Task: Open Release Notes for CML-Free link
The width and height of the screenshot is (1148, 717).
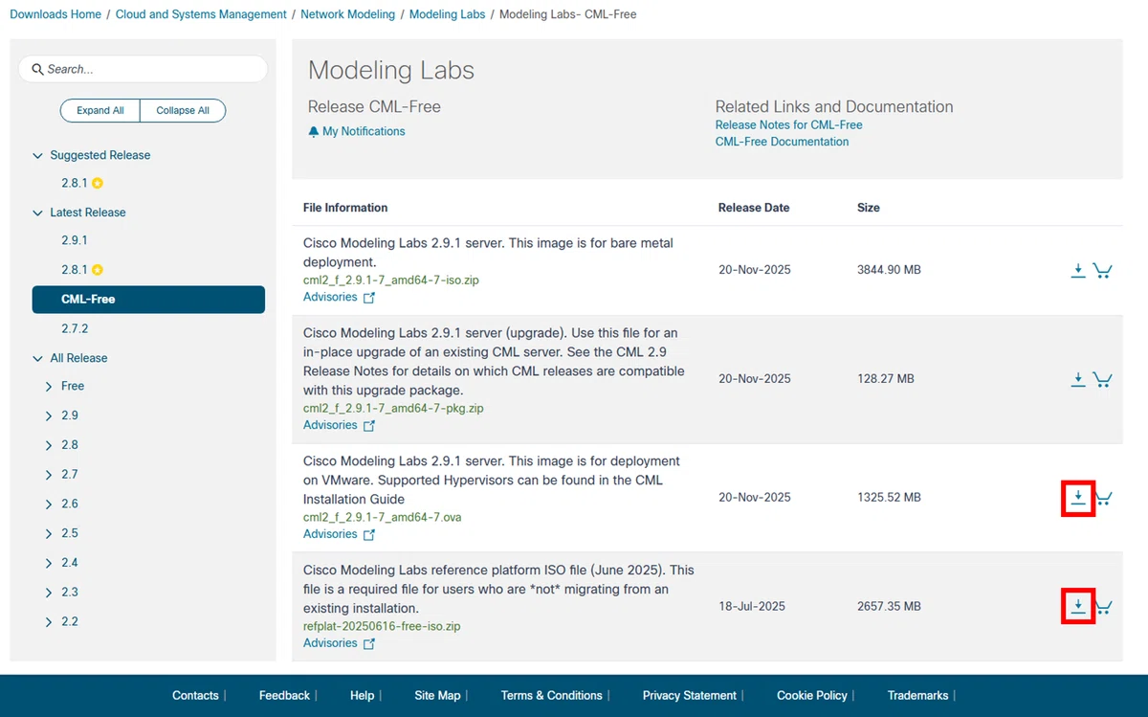Action: (789, 125)
